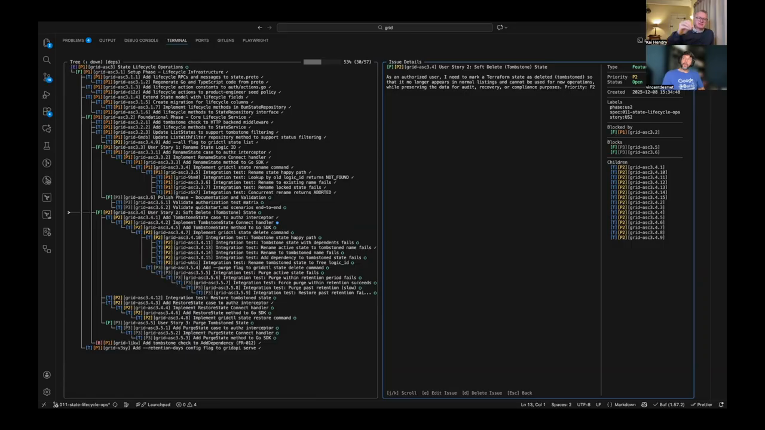Switch to the DEBUG CONSOLE tab
Screen dimensions: 765x430
point(141,40)
